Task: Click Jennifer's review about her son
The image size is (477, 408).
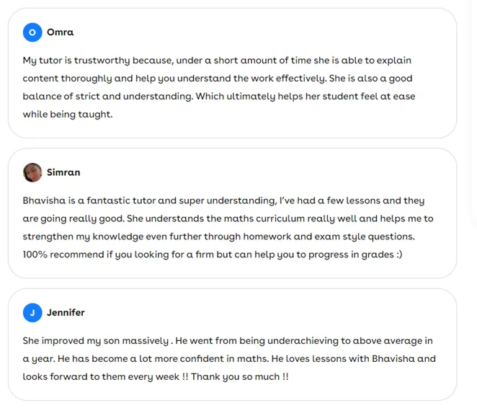Action: tap(229, 359)
